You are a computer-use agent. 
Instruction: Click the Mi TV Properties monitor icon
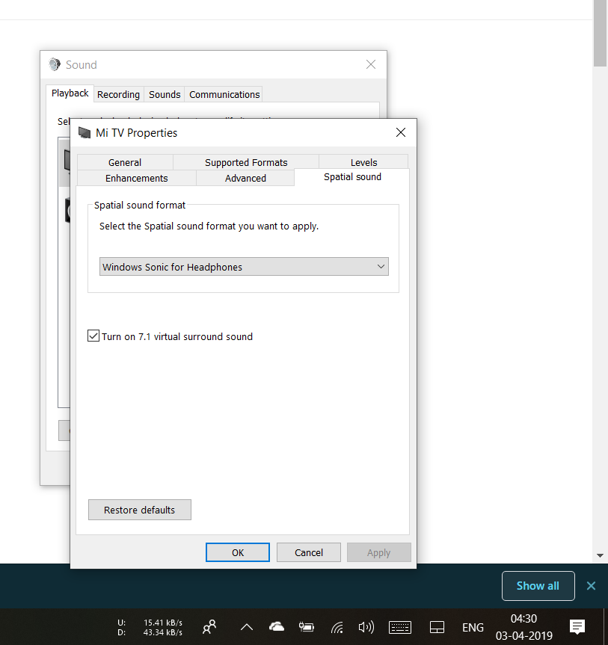pyautogui.click(x=85, y=132)
